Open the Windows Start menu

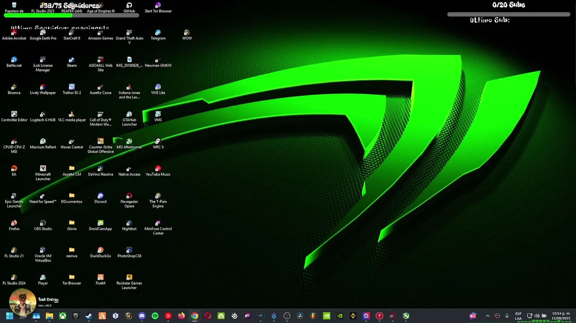pyautogui.click(x=9, y=316)
